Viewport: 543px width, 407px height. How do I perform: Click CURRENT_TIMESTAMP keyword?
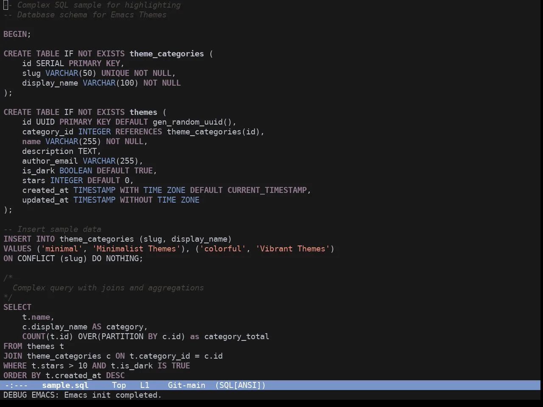tap(267, 190)
